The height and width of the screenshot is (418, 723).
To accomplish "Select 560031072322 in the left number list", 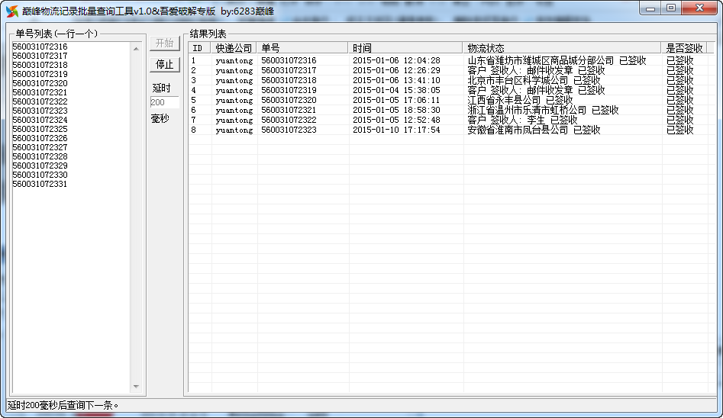I will [x=40, y=102].
